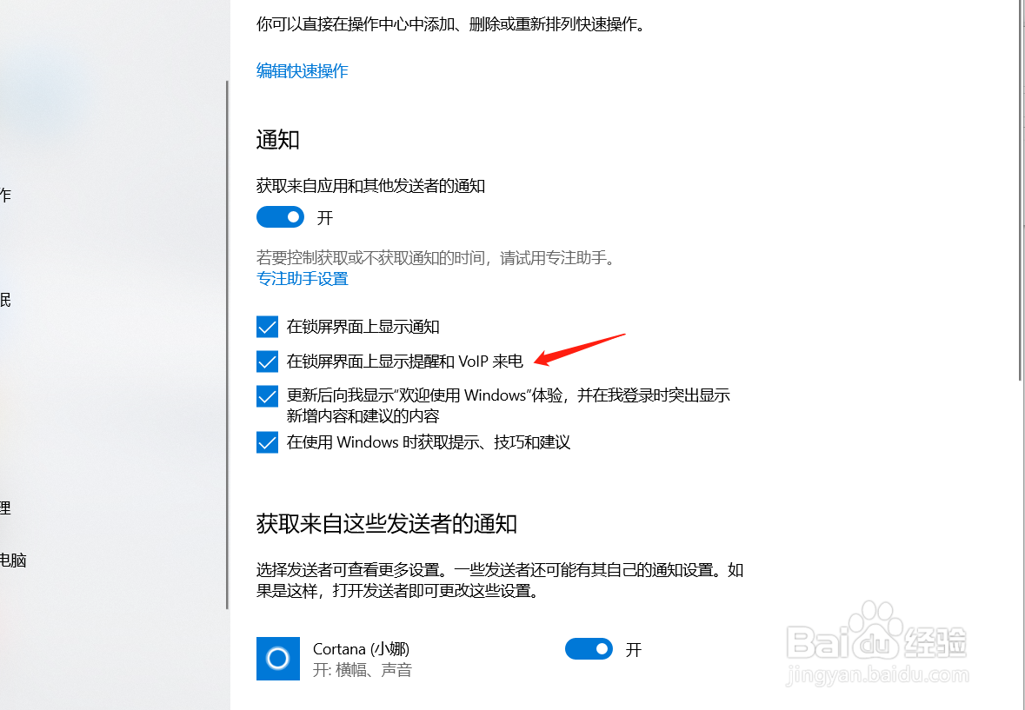Uncheck 在锁屏界面上显示提醒和 VoIP 来电 checkbox
This screenshot has width=1025, height=710.
click(267, 362)
